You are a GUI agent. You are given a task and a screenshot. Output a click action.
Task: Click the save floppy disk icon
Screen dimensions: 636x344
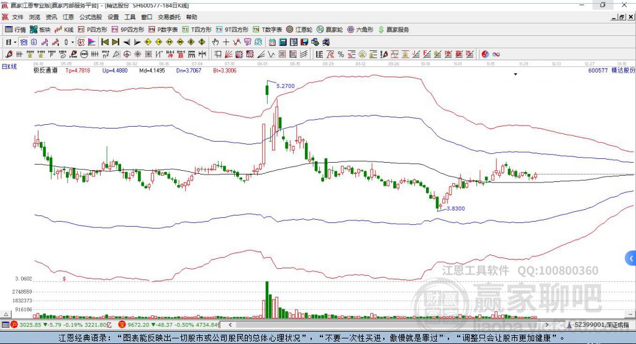(x=304, y=42)
